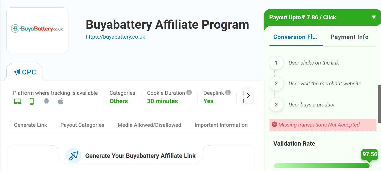
Task: Switch to the Payment Info tab
Action: (349, 37)
